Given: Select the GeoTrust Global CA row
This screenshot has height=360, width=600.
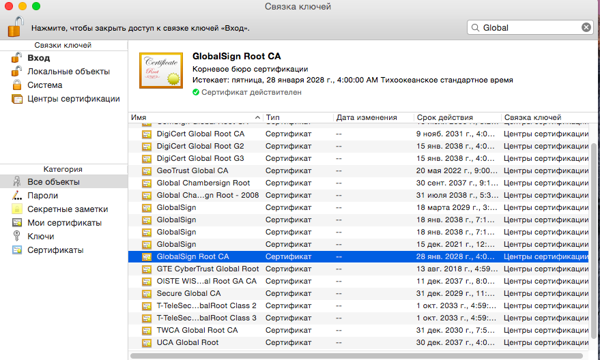Looking at the screenshot, I should pyautogui.click(x=358, y=171).
